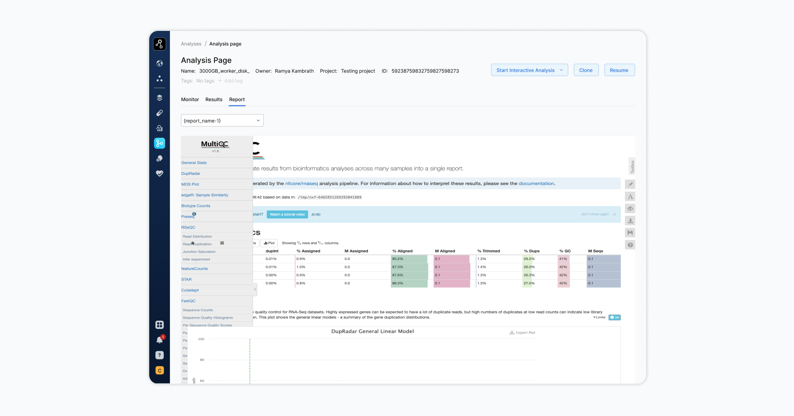Click the MultiQC toolbox pin icon
794x416 pixels.
tap(630, 185)
